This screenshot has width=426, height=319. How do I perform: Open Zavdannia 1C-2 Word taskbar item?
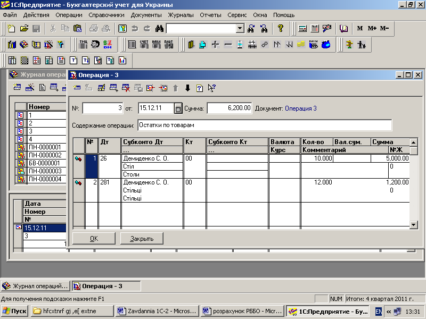click(157, 311)
